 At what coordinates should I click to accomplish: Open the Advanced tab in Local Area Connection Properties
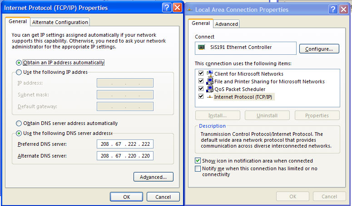[x=227, y=24]
